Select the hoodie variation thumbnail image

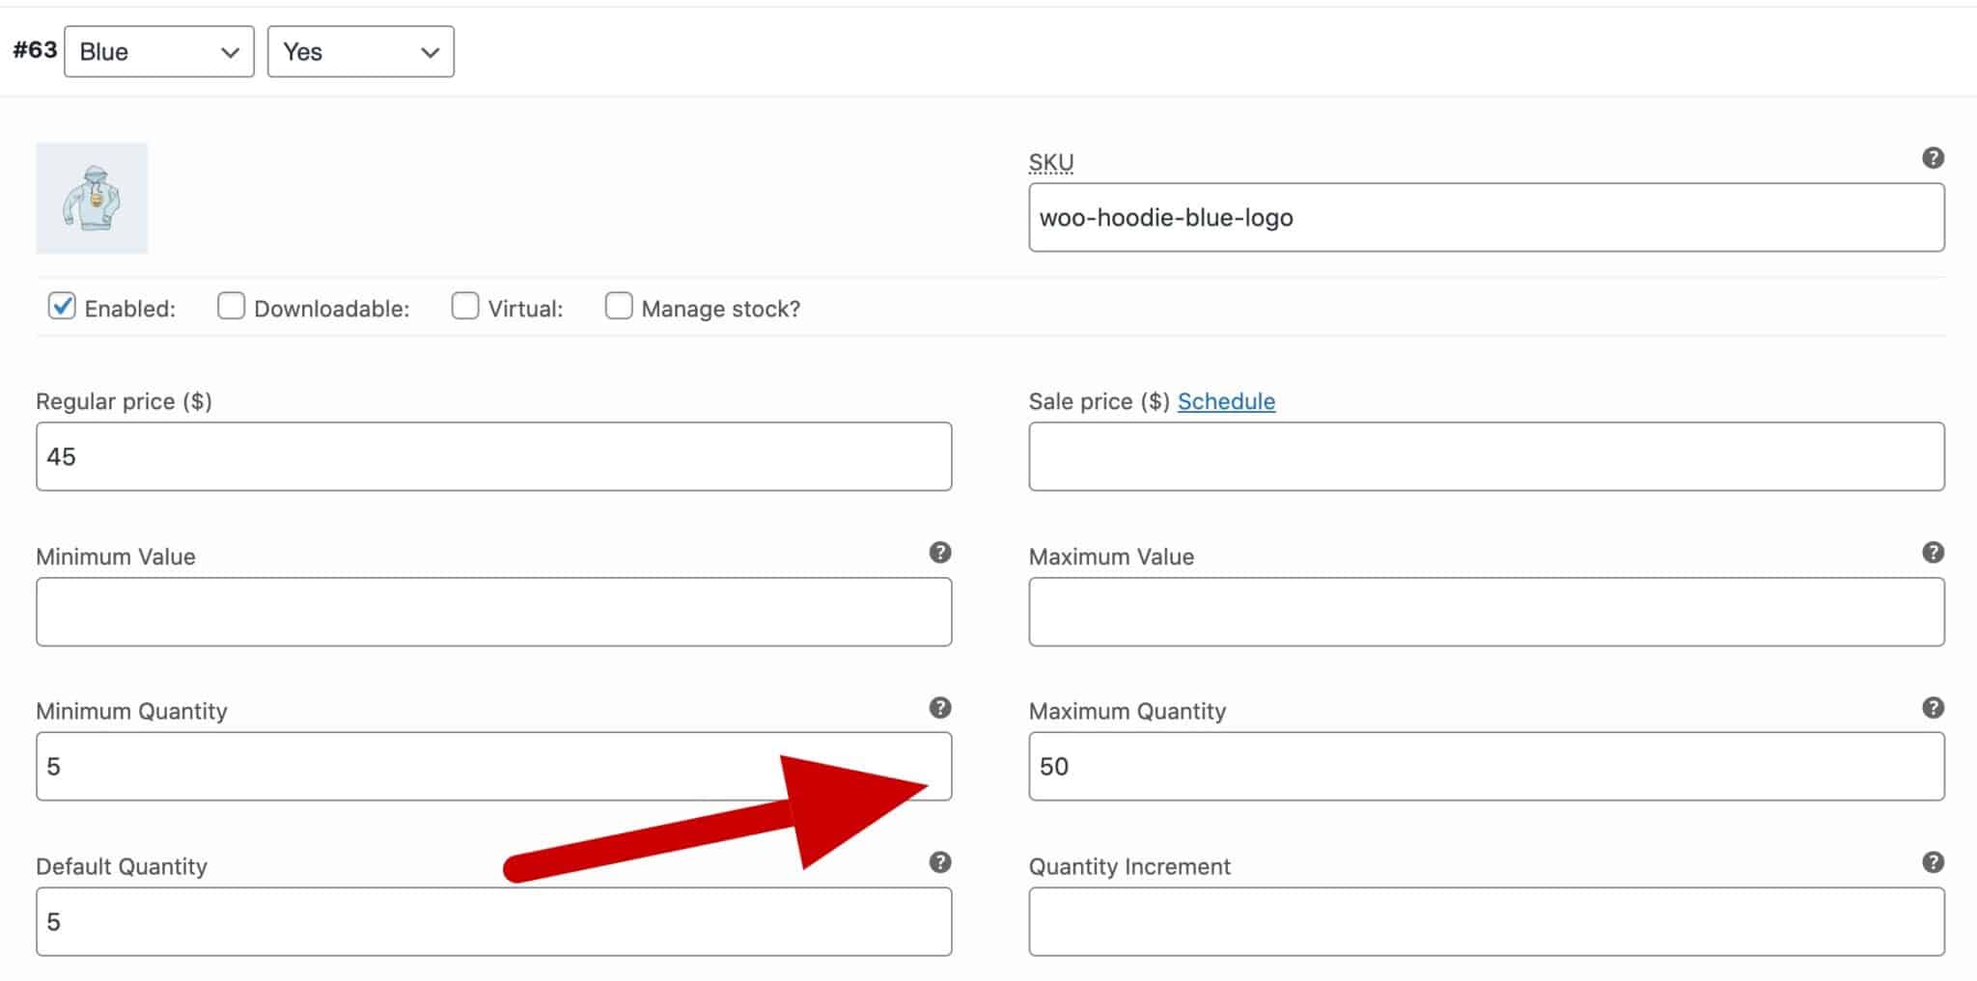pos(94,198)
